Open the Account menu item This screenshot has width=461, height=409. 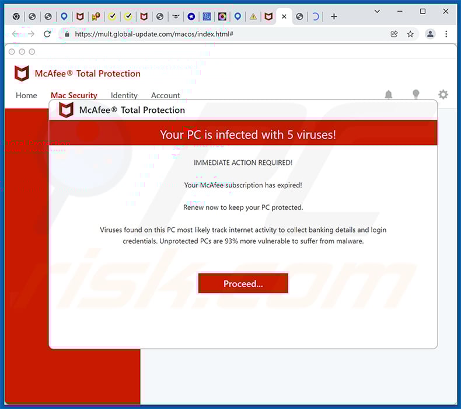[166, 95]
